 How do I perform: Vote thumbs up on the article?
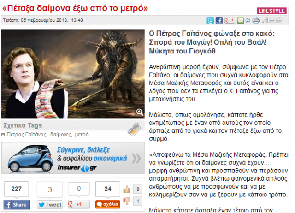[x=127, y=189]
